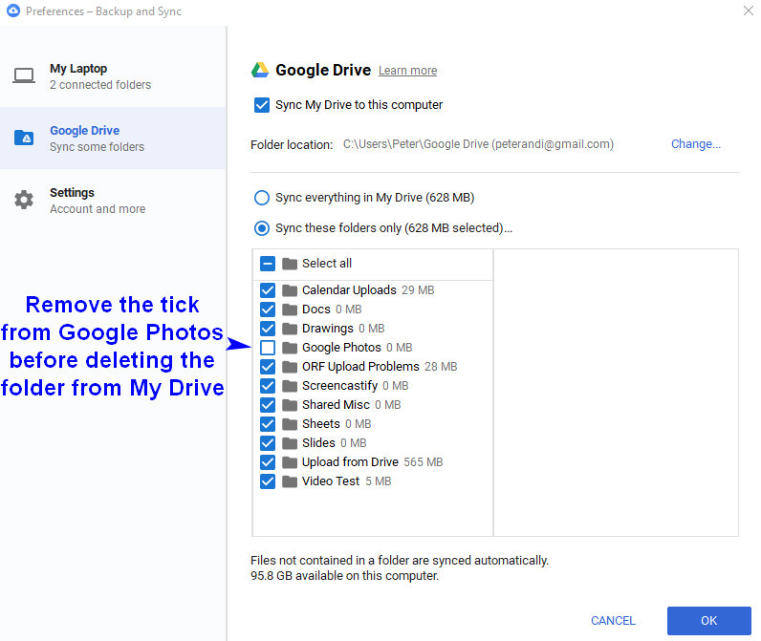Click the 'Select all' label
Image resolution: width=761 pixels, height=641 pixels.
coord(327,264)
